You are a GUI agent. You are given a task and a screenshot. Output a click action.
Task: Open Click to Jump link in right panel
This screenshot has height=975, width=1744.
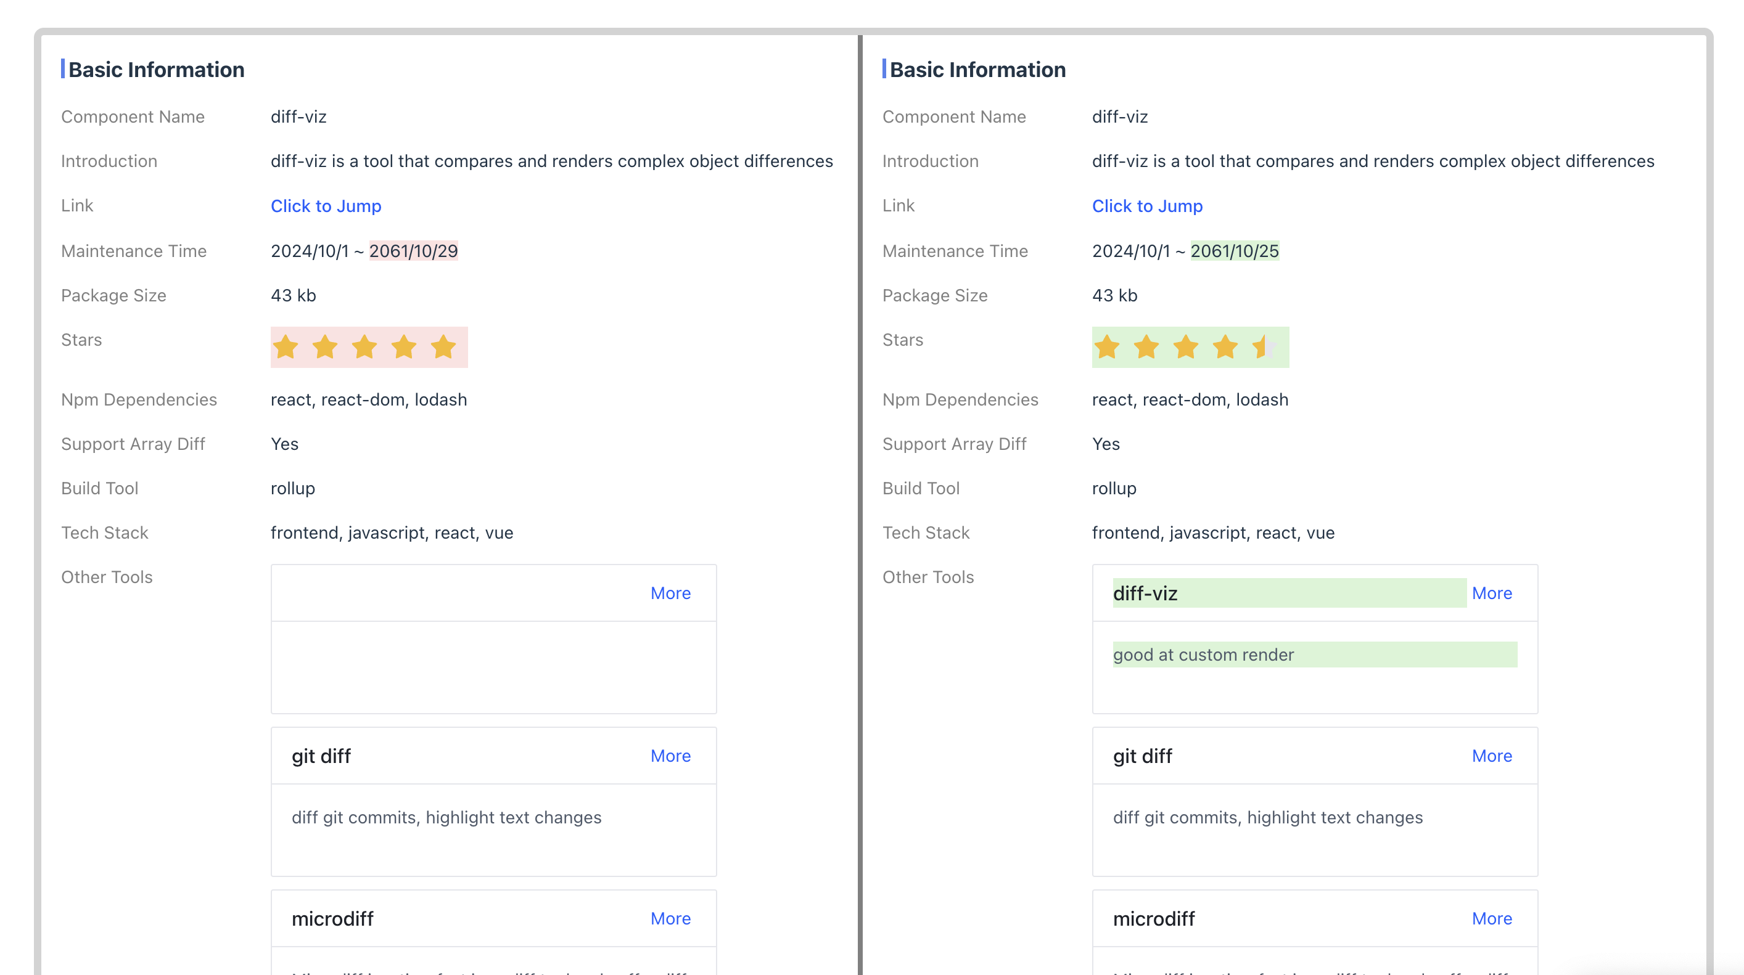(x=1147, y=206)
